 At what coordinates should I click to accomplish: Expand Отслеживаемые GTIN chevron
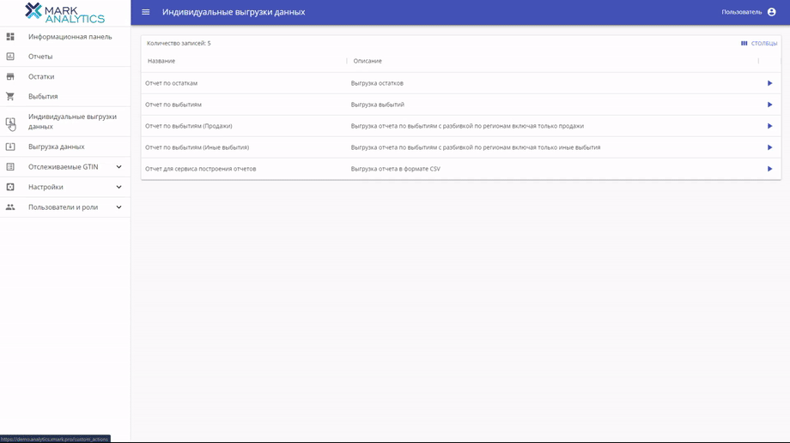click(x=118, y=167)
